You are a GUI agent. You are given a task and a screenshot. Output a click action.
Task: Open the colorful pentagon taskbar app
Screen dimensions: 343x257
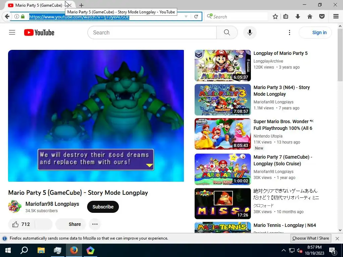(x=90, y=250)
